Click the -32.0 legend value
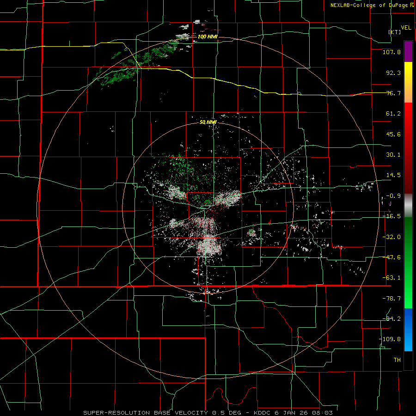Image resolution: width=416 pixels, height=416 pixels. pos(392,237)
